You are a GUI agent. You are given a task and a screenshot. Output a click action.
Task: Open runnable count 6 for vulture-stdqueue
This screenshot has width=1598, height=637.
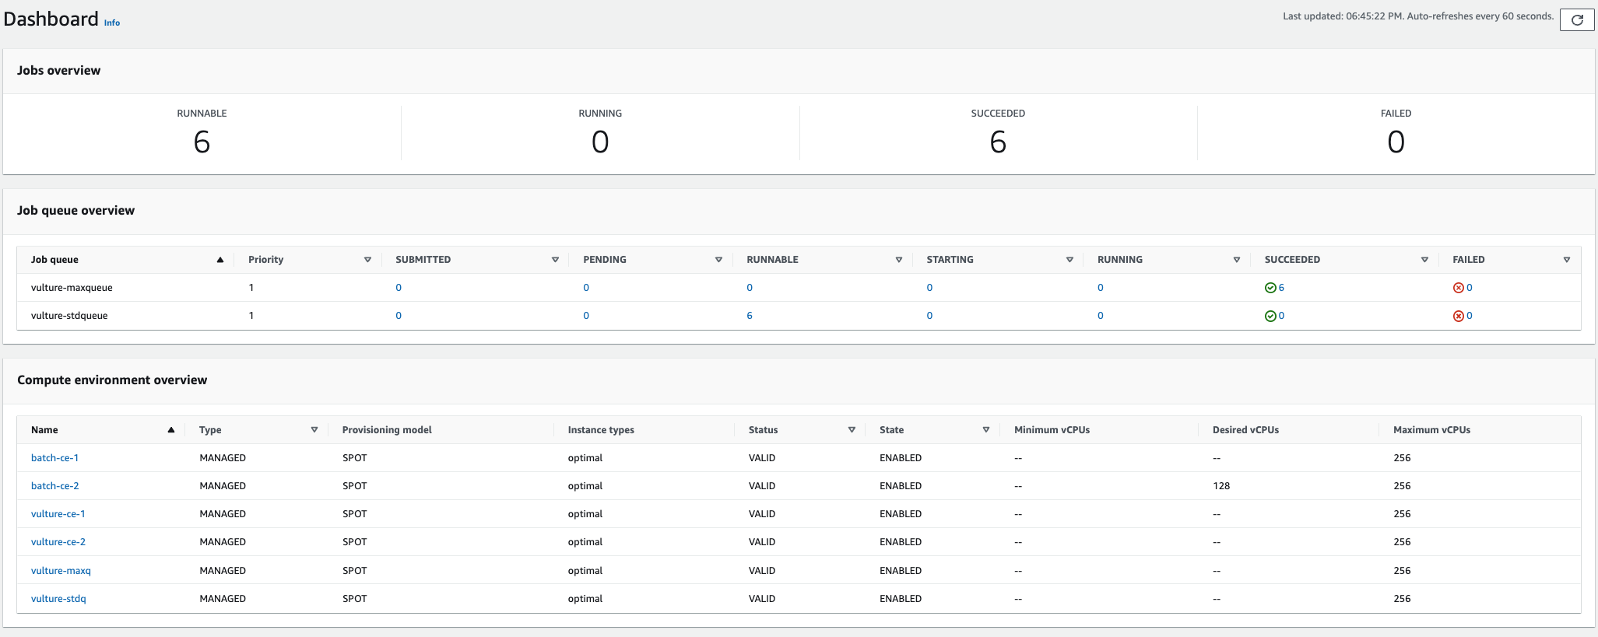[x=750, y=316]
